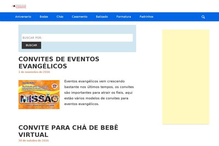The width and height of the screenshot is (219, 146).
Task: Open the Formatura category
Action: pos(124,17)
